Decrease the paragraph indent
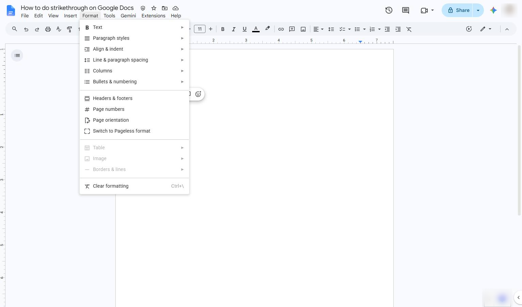 [x=387, y=29]
